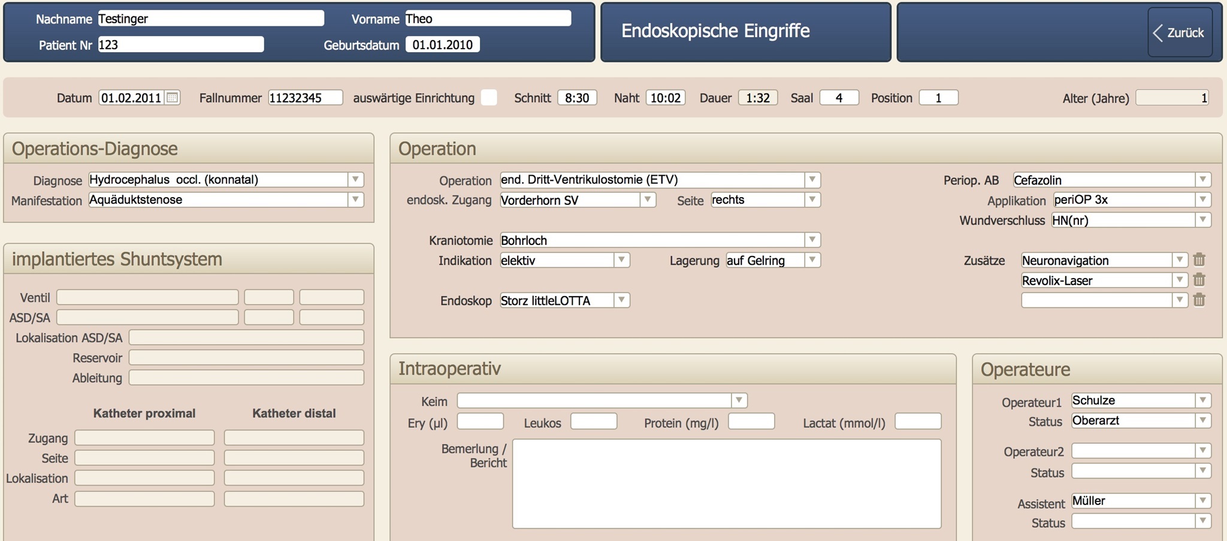Click the Protein (mg/l) field

(751, 421)
